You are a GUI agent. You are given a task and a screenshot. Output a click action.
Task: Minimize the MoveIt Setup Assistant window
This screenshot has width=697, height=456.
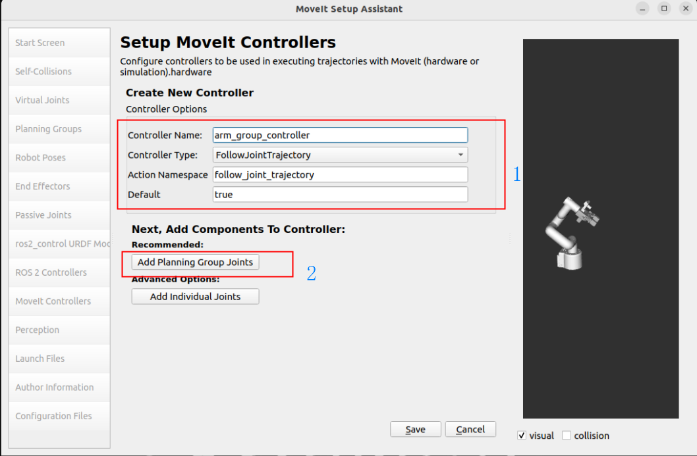[x=642, y=9]
